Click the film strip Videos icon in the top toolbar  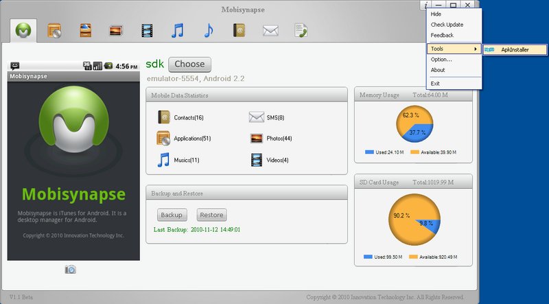pyautogui.click(x=147, y=30)
